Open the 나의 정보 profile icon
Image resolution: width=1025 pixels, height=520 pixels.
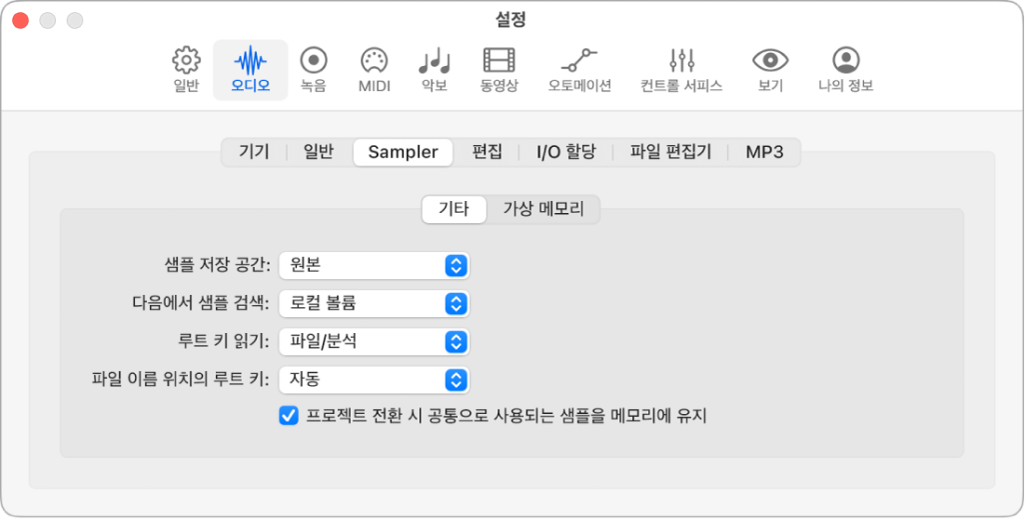845,61
